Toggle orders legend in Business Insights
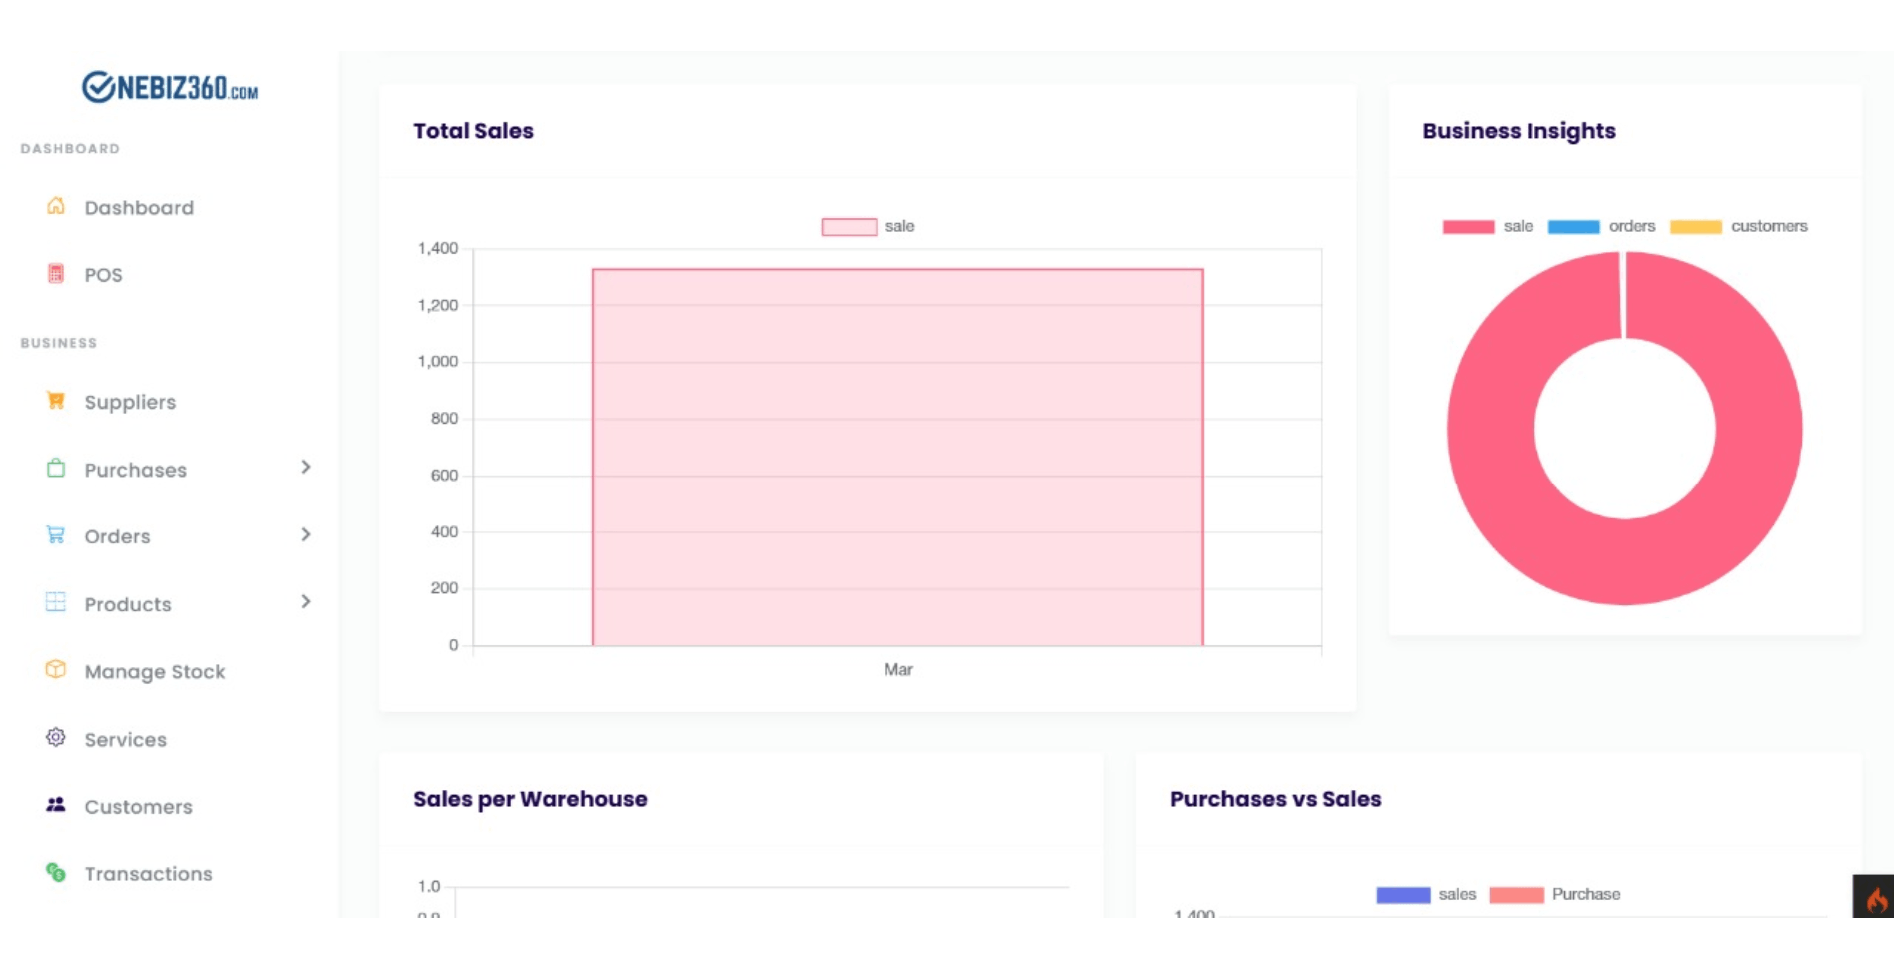The height and width of the screenshot is (969, 1894). tap(1601, 227)
